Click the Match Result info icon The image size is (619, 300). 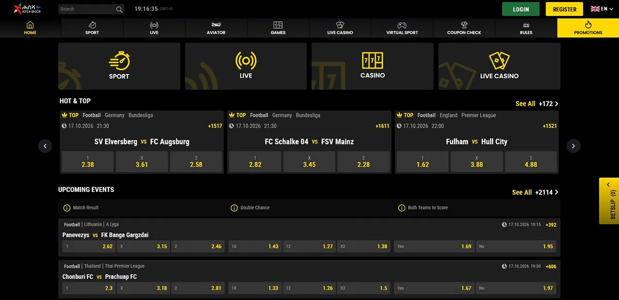click(67, 208)
